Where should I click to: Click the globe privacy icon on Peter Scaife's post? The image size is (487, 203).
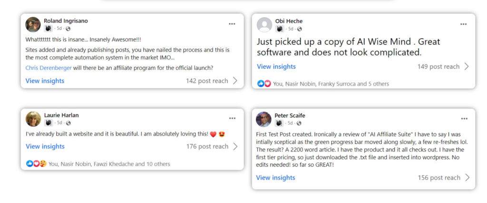tap(299, 123)
